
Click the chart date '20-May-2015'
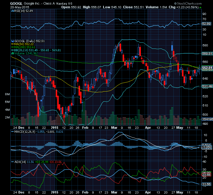[x=20, y=7]
